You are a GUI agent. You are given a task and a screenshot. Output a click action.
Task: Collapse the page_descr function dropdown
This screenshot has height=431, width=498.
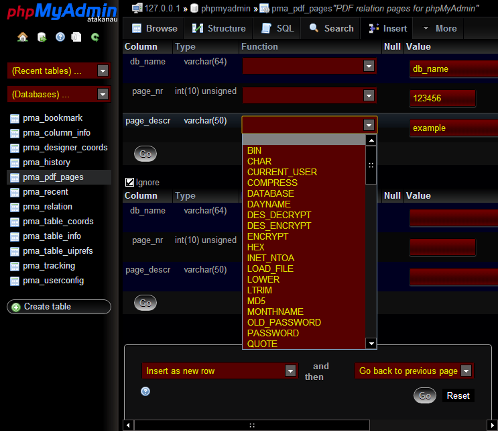coord(309,125)
